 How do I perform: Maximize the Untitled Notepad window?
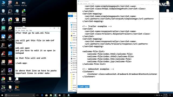tap(54, 28)
